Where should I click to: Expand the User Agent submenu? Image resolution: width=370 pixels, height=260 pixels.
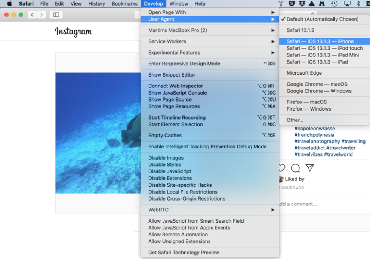[x=210, y=19]
